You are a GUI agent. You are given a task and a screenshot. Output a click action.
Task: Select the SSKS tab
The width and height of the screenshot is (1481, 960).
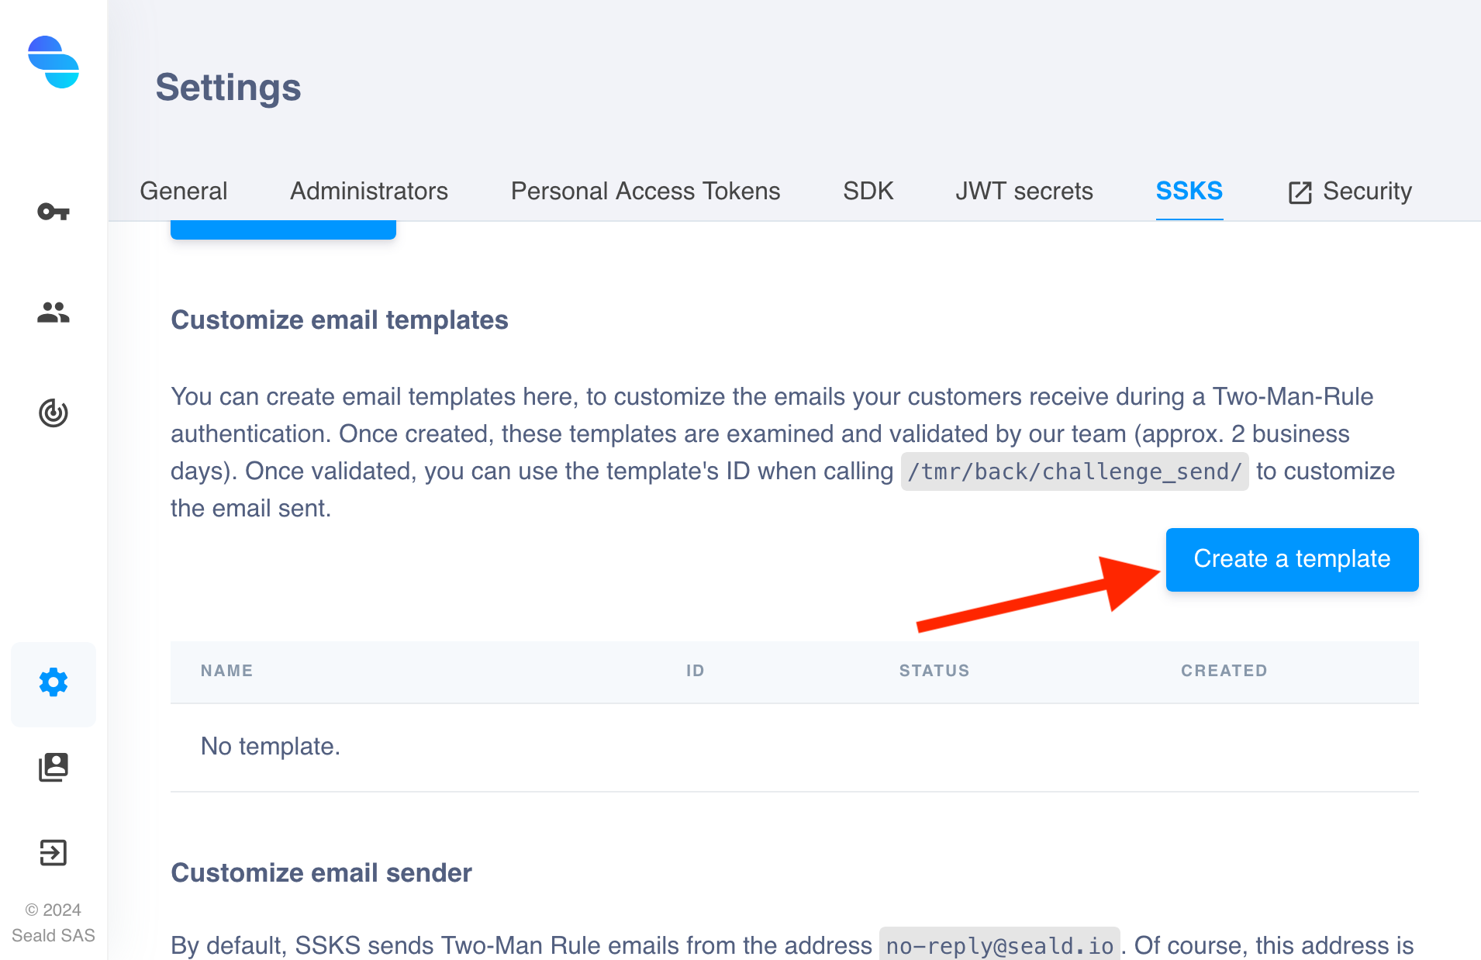(1189, 191)
